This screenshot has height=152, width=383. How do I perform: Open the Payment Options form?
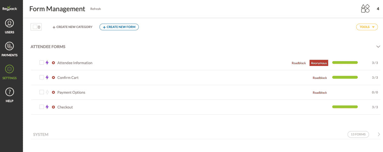coord(71,92)
